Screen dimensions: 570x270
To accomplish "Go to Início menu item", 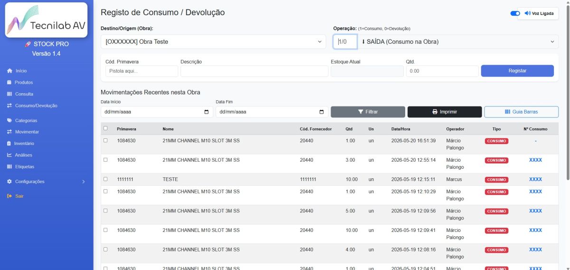I will (21, 71).
